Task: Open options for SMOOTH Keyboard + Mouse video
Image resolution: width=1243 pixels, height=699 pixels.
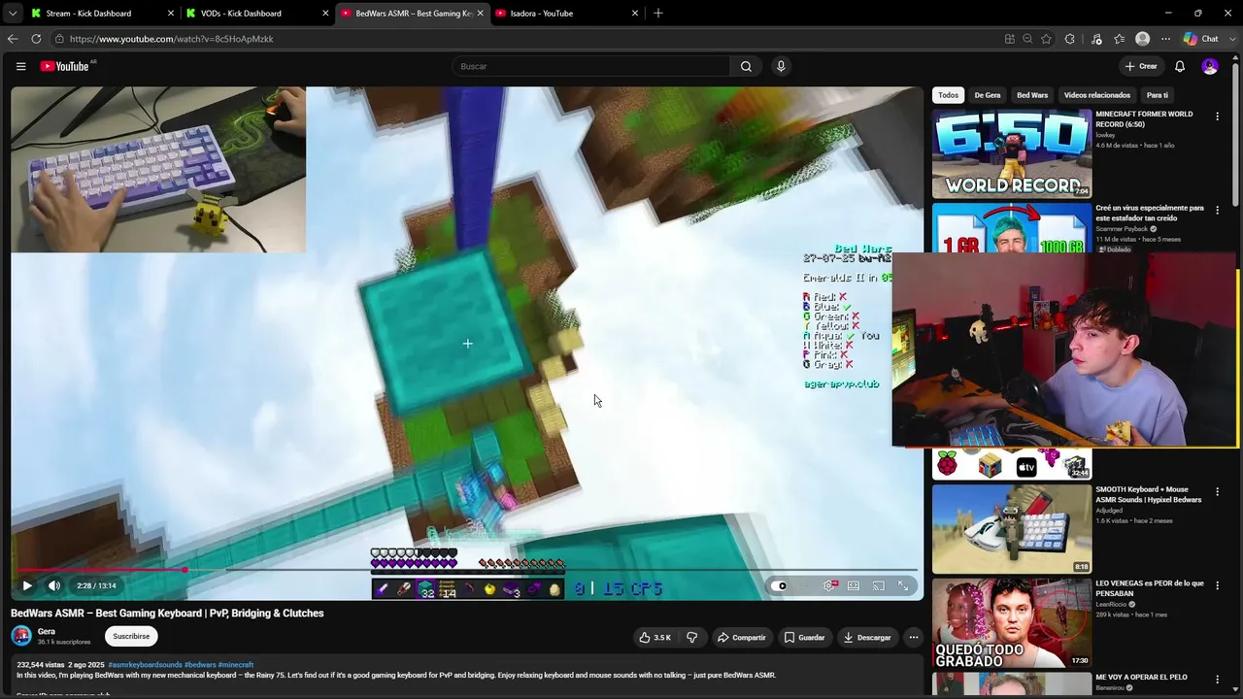Action: pos(1217,491)
